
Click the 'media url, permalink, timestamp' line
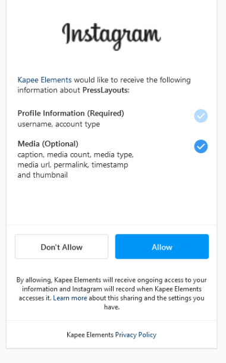pos(73,165)
